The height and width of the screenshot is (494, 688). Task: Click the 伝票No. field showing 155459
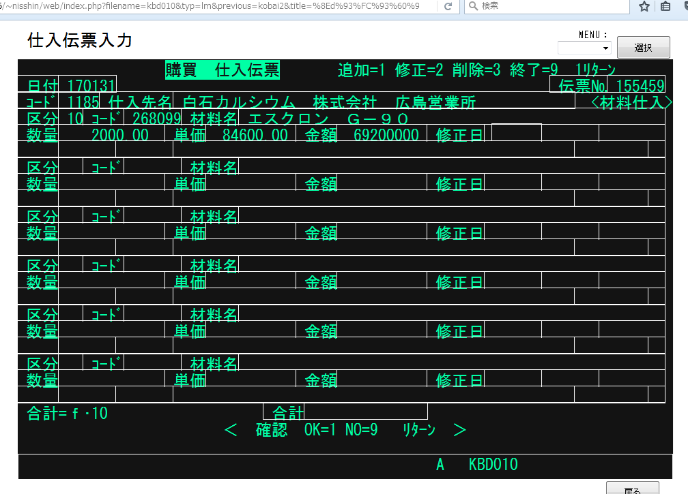(x=640, y=86)
